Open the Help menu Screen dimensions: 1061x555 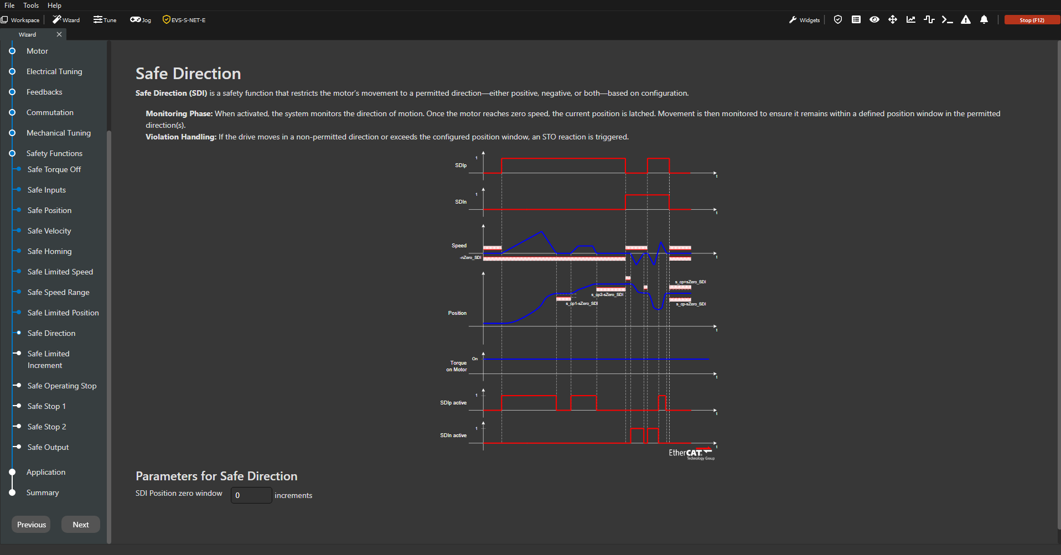pyautogui.click(x=54, y=6)
